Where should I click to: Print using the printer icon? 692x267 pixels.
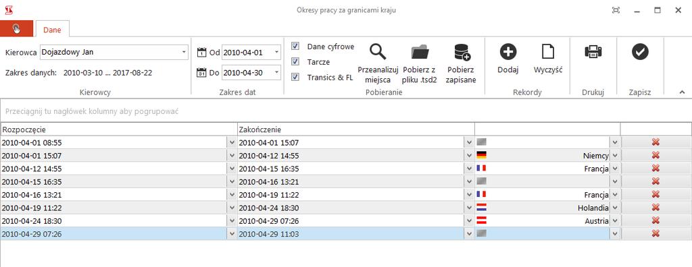click(593, 52)
